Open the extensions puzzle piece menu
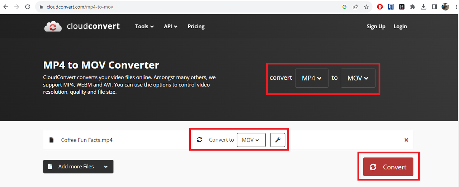The height and width of the screenshot is (187, 459). click(x=413, y=7)
